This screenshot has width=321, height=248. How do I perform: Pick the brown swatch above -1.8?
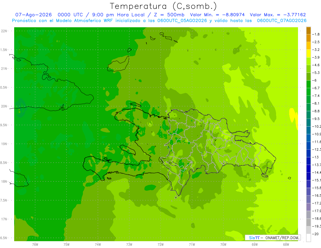click(308, 30)
